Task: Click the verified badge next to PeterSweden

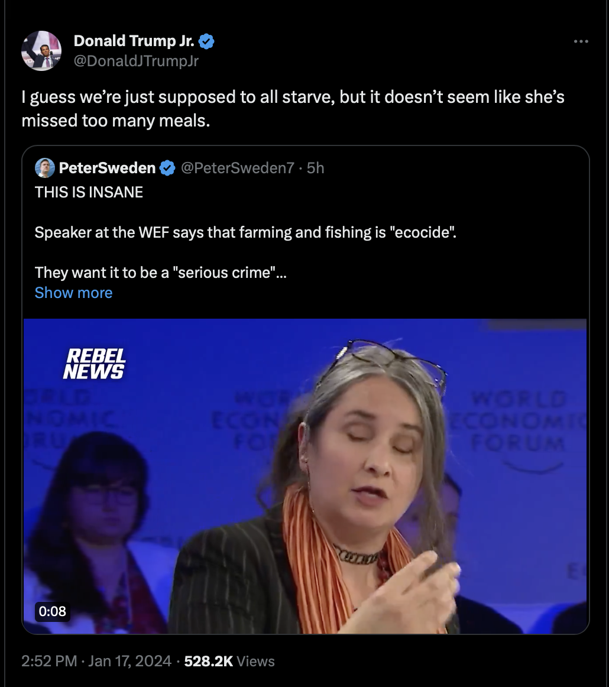Action: tap(168, 168)
